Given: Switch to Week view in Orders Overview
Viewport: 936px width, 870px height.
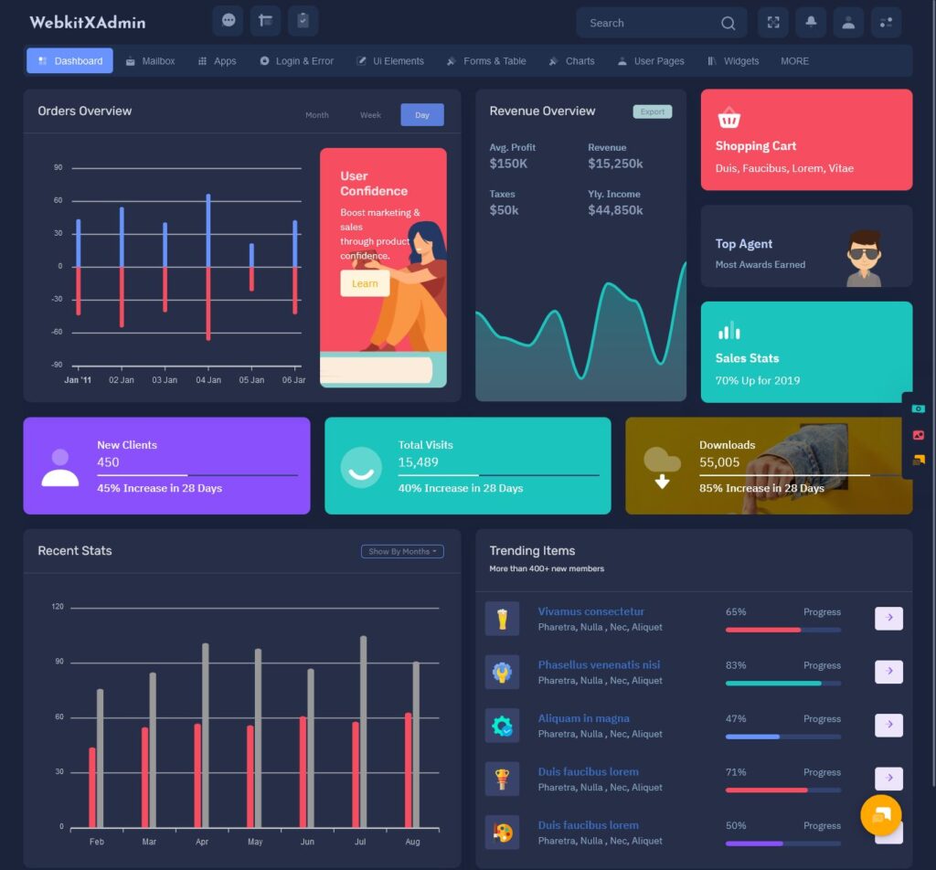Looking at the screenshot, I should tap(370, 115).
